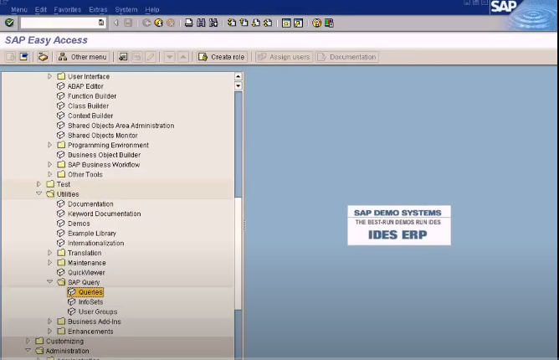Click the Previous Page icon
The image size is (559, 360).
(x=244, y=23)
